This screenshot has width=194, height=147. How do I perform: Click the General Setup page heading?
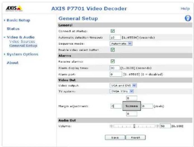pyautogui.click(x=78, y=18)
